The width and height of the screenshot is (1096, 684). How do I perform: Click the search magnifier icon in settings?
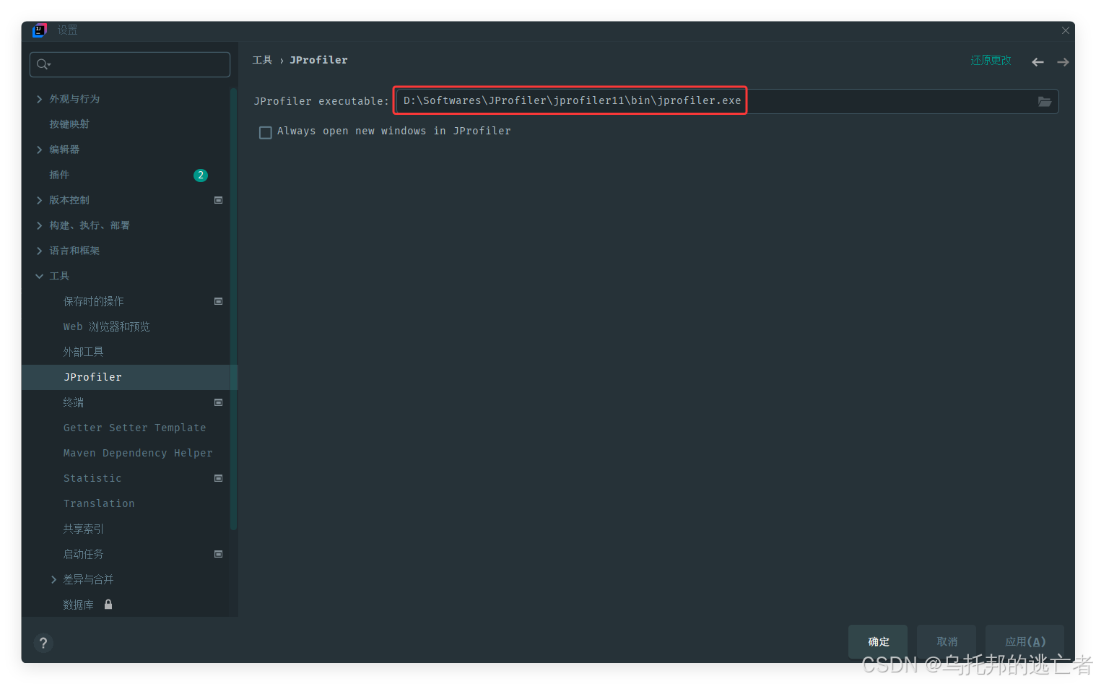click(x=43, y=64)
